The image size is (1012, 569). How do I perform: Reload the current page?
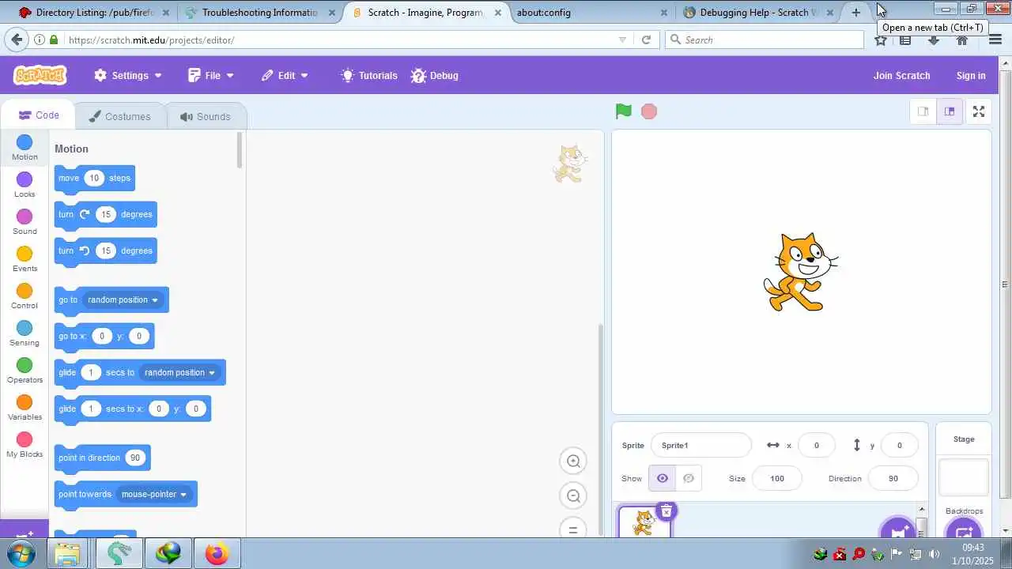(646, 40)
